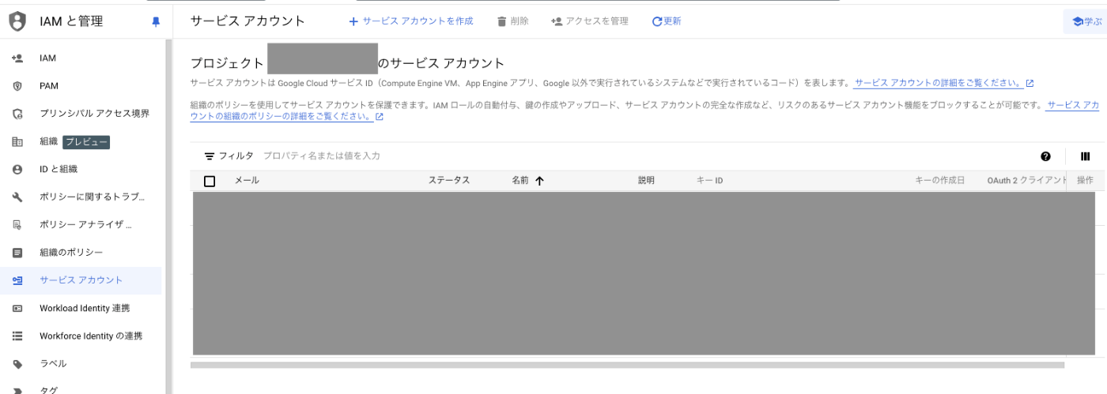1107x394 pixels.
Task: Toggle the select-all checkbox in header
Action: pos(210,181)
